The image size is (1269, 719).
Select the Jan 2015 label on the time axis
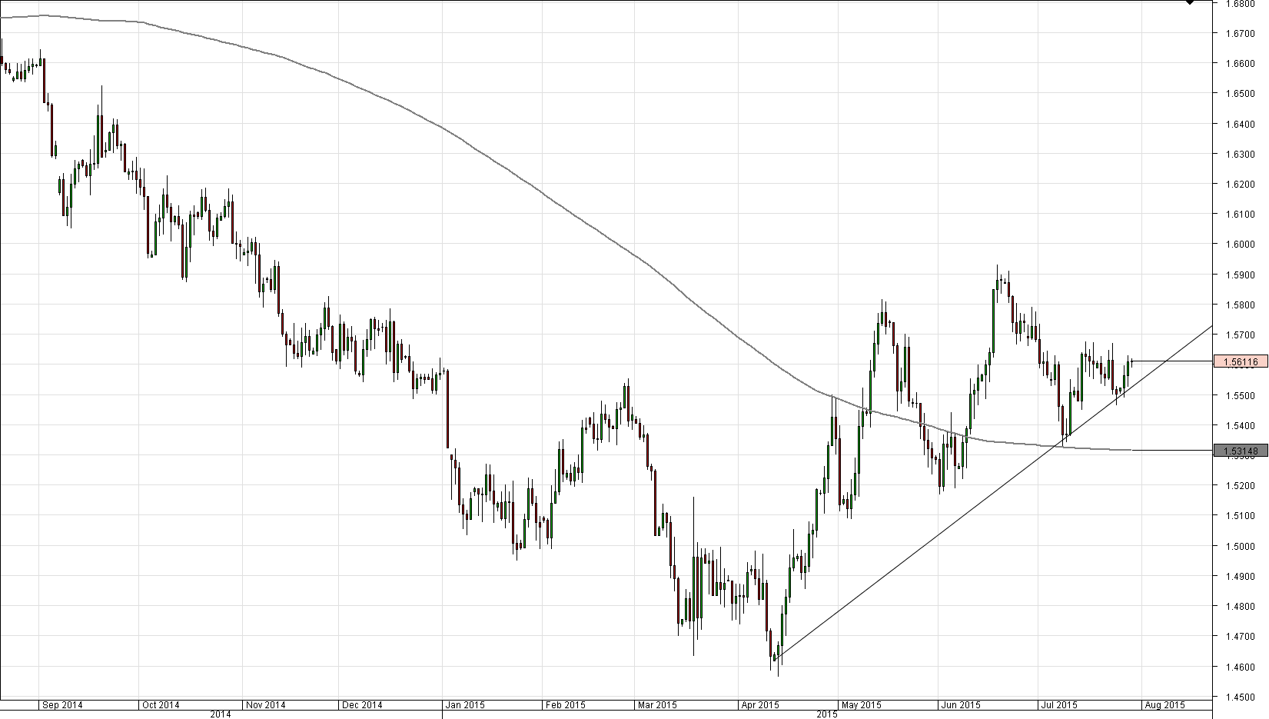(x=465, y=704)
